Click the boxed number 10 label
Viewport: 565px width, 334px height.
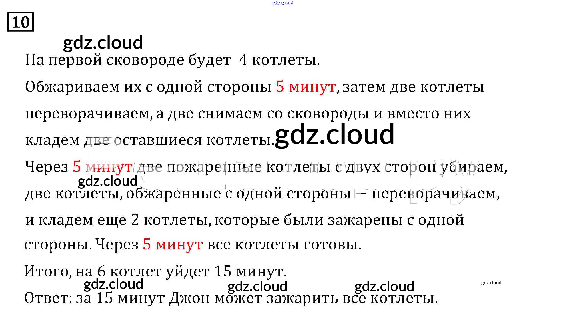(x=21, y=22)
